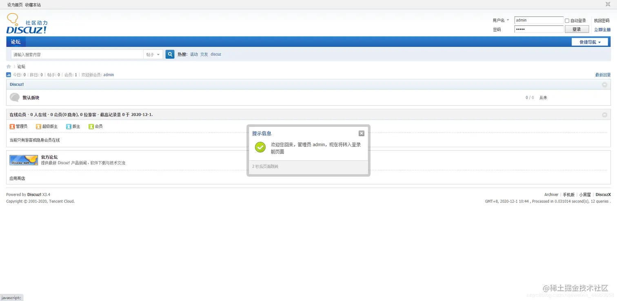Click the Discuz! logo in the header
Viewport: 617px width, 301px height.
click(27, 24)
